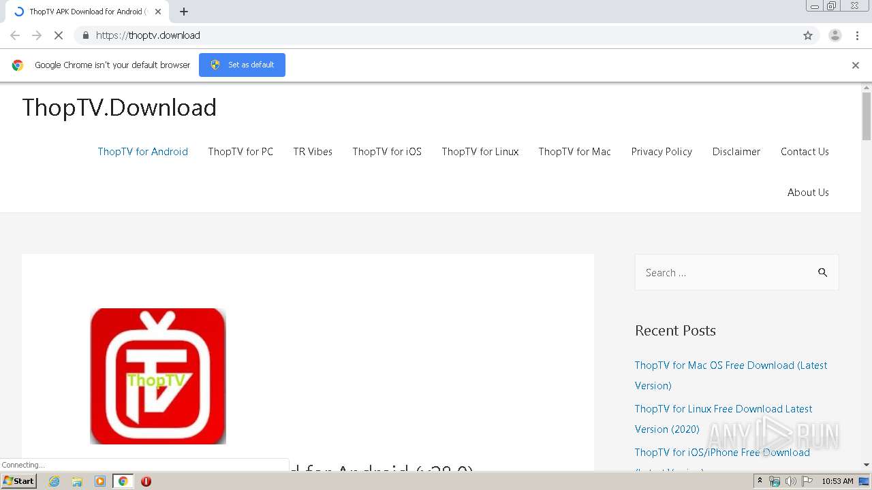The width and height of the screenshot is (872, 490).
Task: Click the Recent Posts heading
Action: pyautogui.click(x=675, y=331)
